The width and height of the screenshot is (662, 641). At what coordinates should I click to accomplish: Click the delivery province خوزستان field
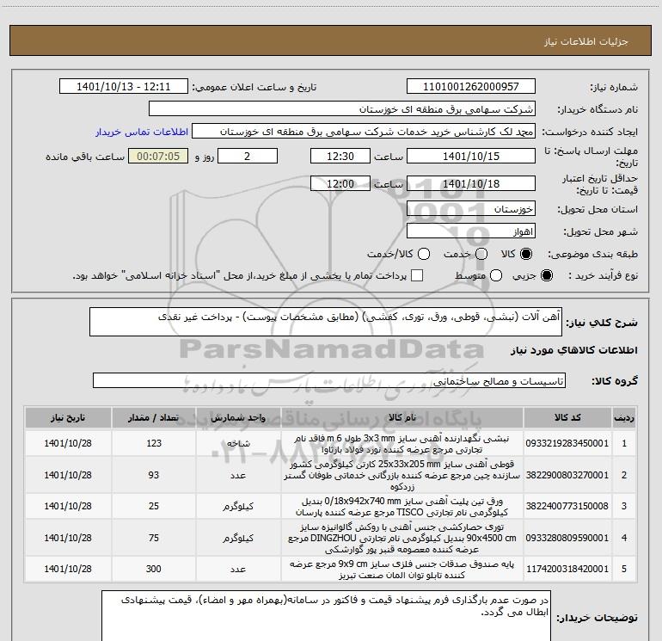471,209
